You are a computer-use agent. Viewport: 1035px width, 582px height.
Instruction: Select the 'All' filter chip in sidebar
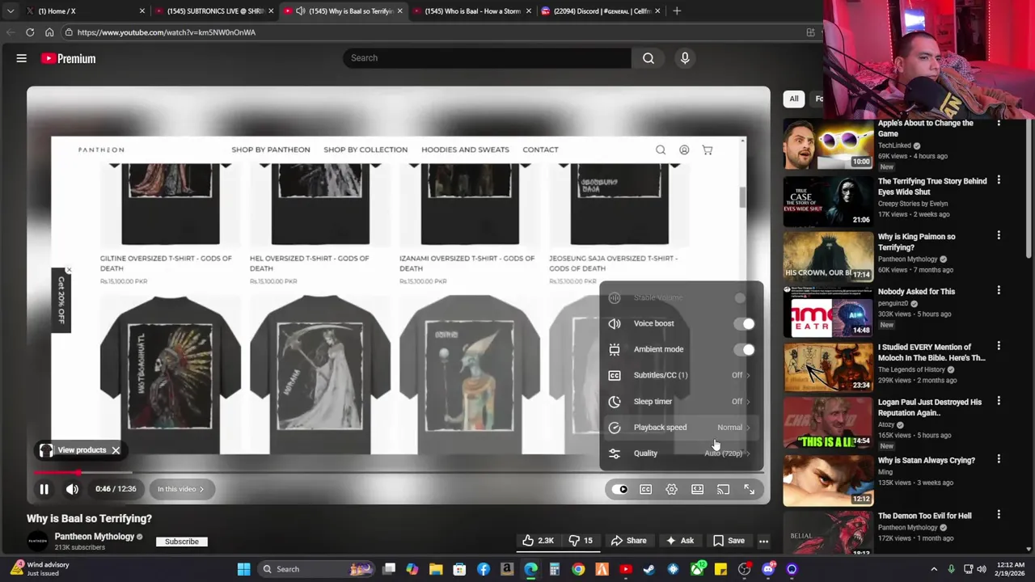(x=794, y=99)
